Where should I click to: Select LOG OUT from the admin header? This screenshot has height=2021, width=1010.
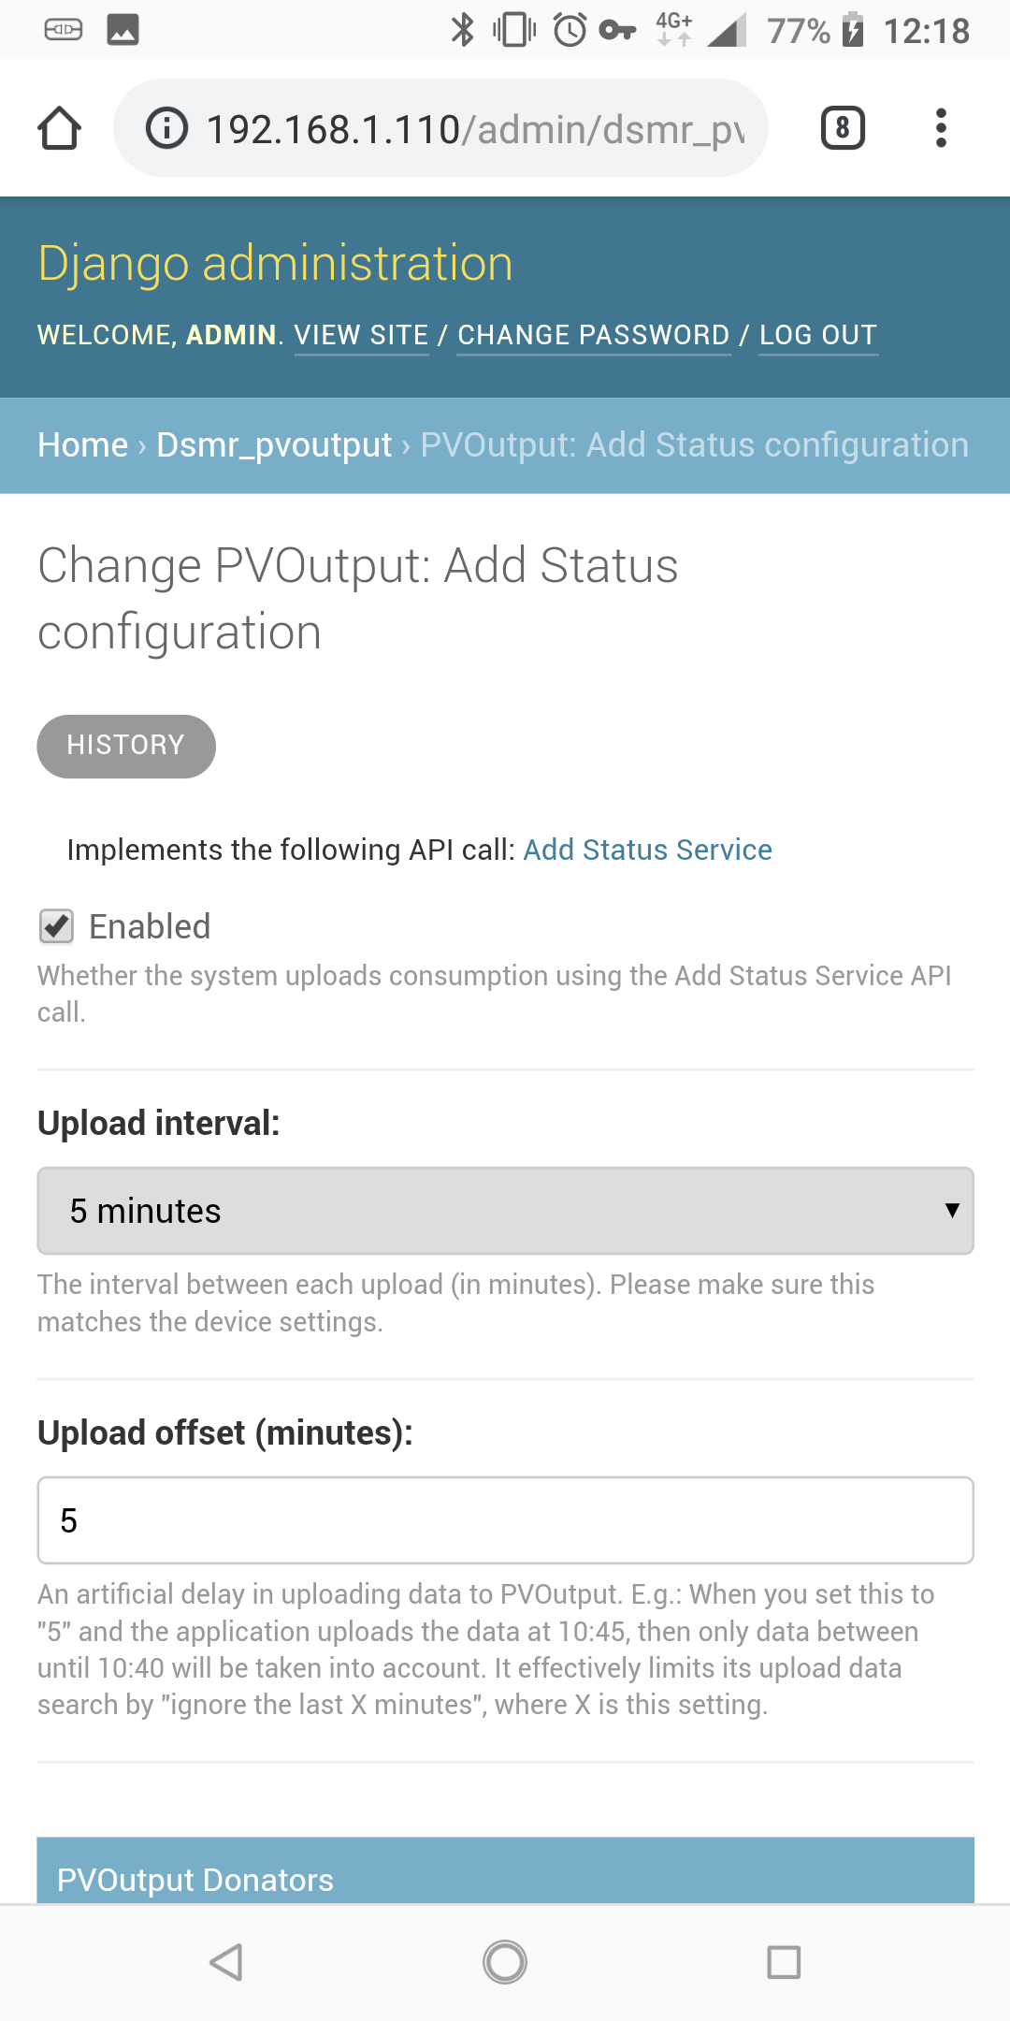[817, 335]
